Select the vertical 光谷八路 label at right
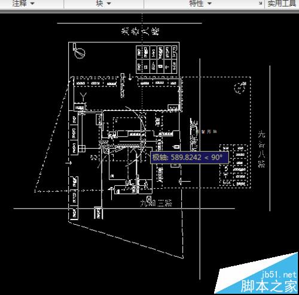The image size is (299, 295). (x=261, y=149)
